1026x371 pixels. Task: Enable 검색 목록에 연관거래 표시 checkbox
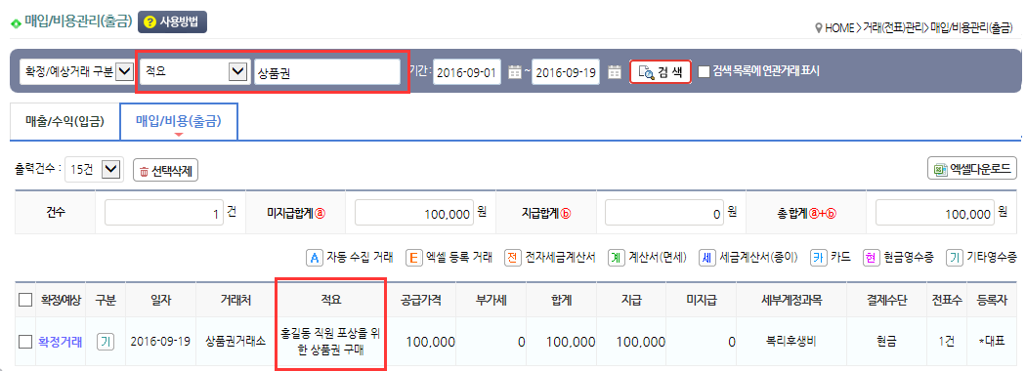tap(705, 71)
